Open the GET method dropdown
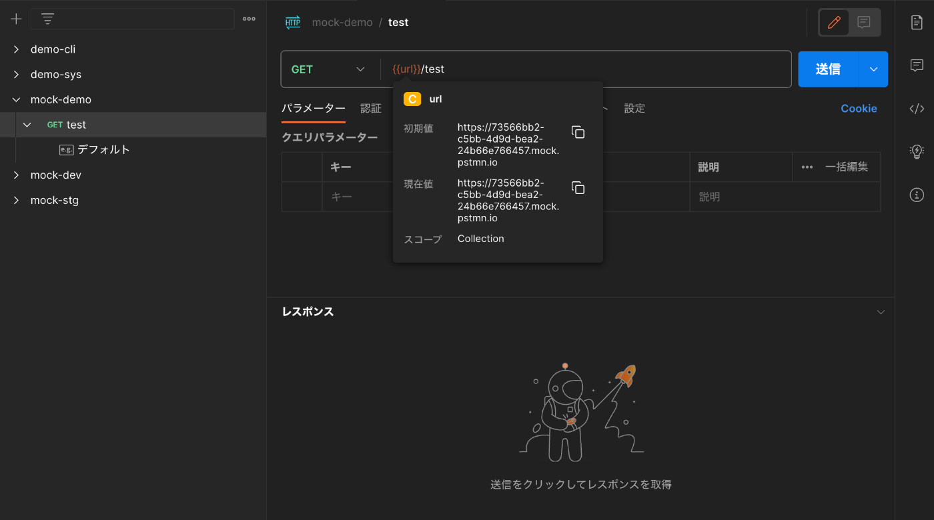The width and height of the screenshot is (934, 520). click(328, 69)
